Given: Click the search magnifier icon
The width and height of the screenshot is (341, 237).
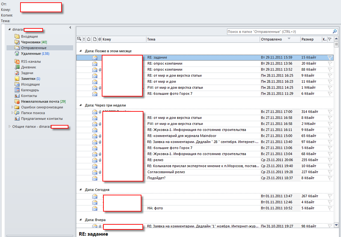Looking at the screenshot, I should (335, 31).
